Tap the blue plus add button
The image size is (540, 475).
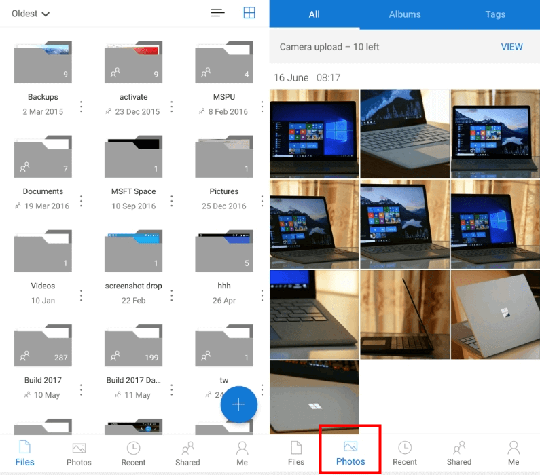click(238, 405)
